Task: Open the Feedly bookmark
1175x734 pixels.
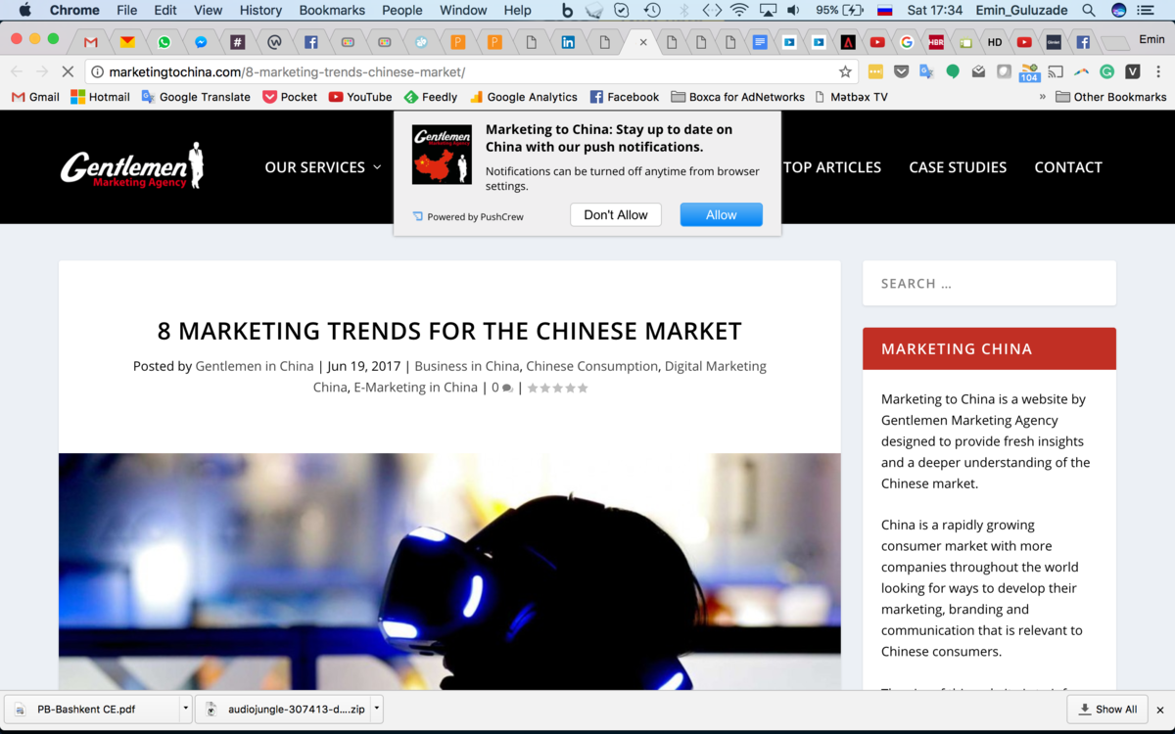Action: coord(431,97)
